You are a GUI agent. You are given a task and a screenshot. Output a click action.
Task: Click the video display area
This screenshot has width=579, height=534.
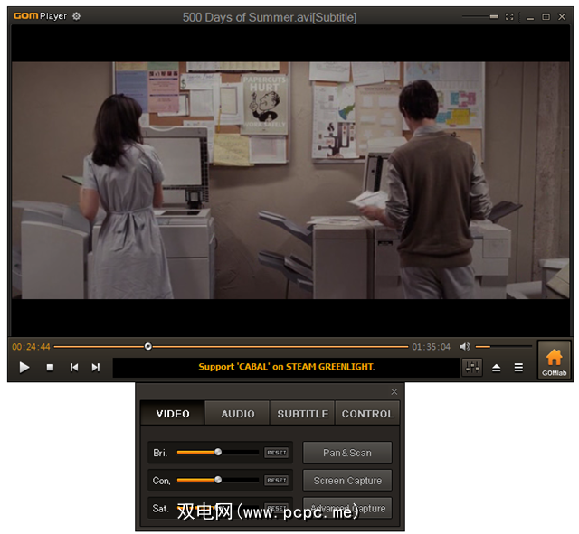290,181
